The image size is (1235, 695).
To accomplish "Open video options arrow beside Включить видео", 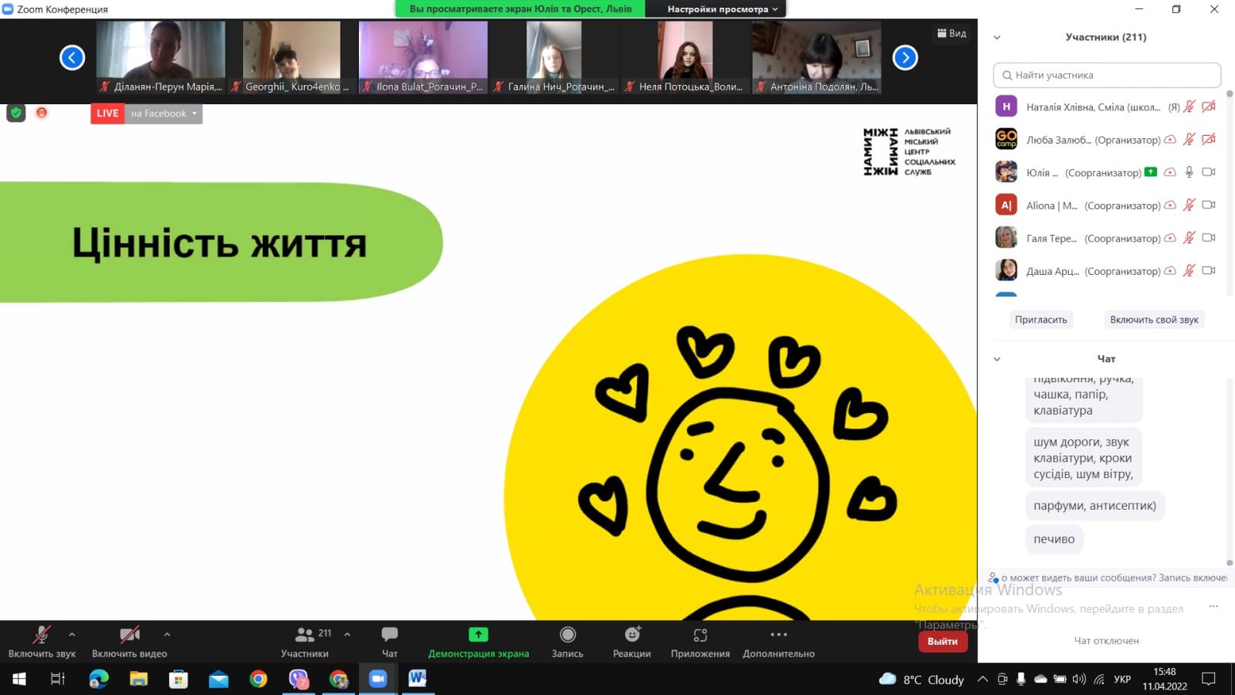I will pos(167,634).
